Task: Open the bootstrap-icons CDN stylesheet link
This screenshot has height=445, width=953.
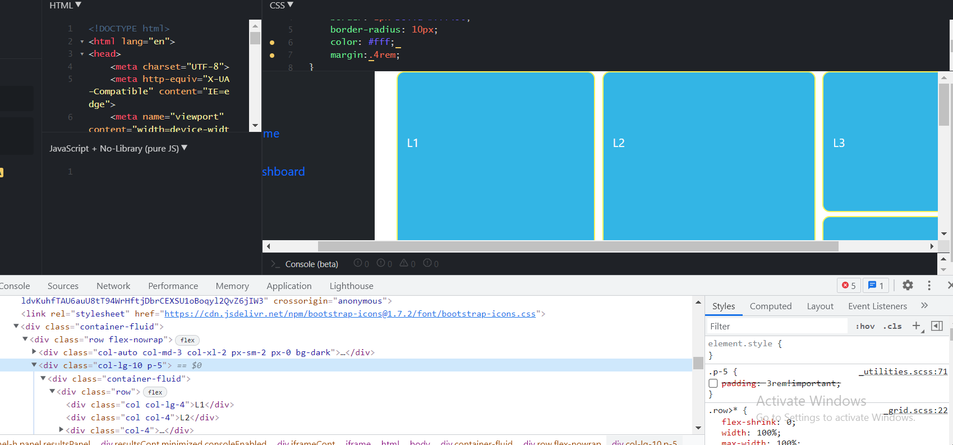Action: click(350, 314)
